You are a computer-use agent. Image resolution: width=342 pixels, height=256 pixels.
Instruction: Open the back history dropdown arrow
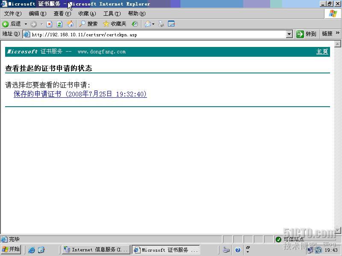coord(26,24)
